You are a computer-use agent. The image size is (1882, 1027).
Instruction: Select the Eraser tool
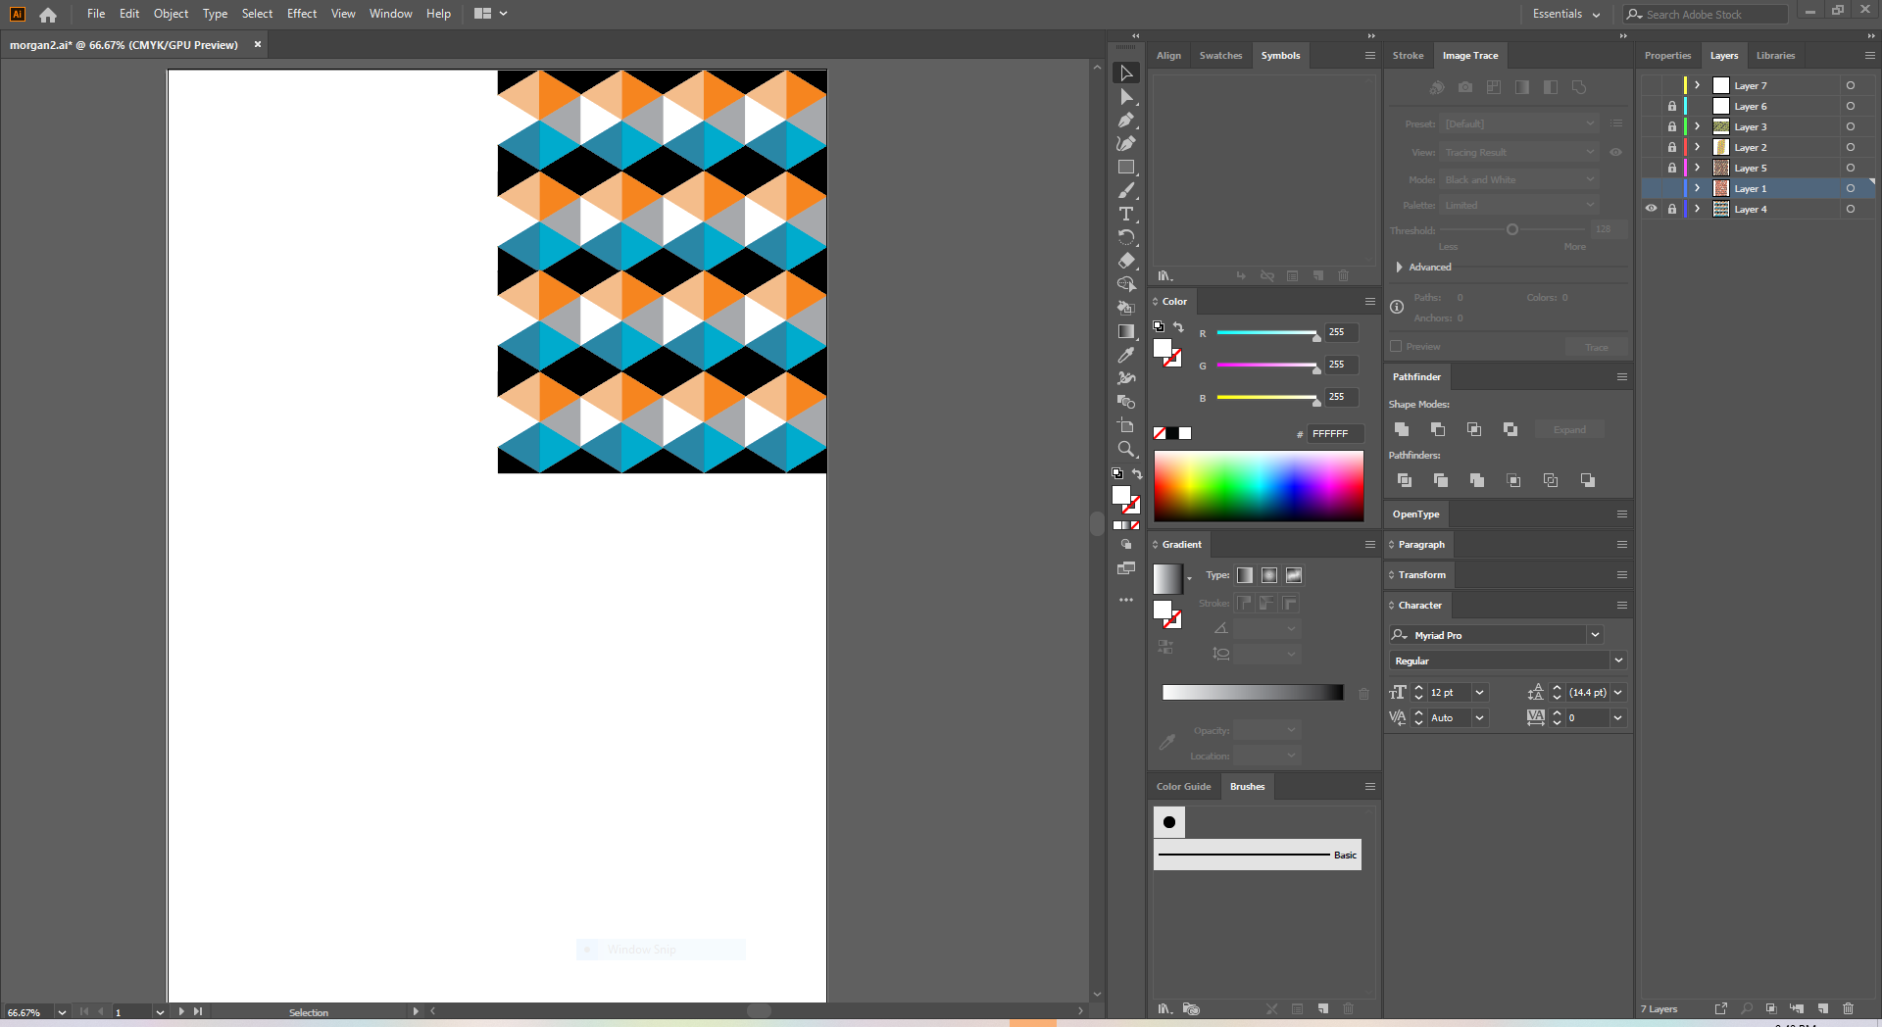point(1126,262)
